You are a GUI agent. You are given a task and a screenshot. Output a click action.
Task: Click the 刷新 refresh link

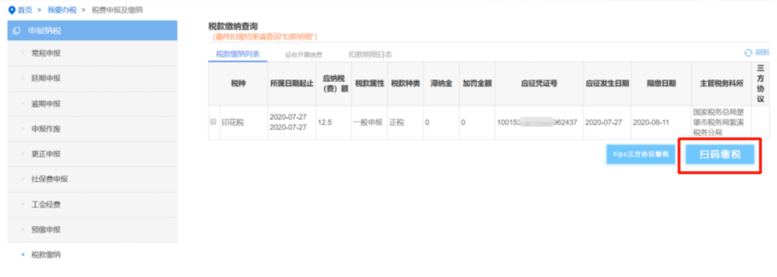pyautogui.click(x=762, y=53)
